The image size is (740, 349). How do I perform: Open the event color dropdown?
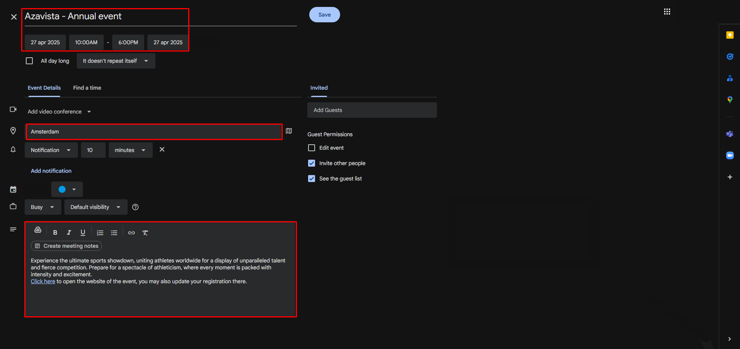(x=67, y=189)
